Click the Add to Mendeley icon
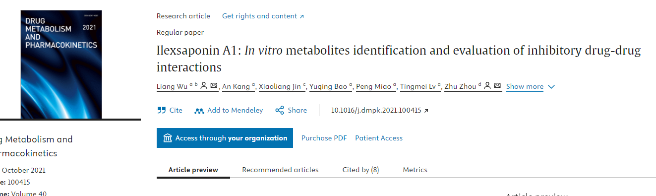 coord(199,111)
